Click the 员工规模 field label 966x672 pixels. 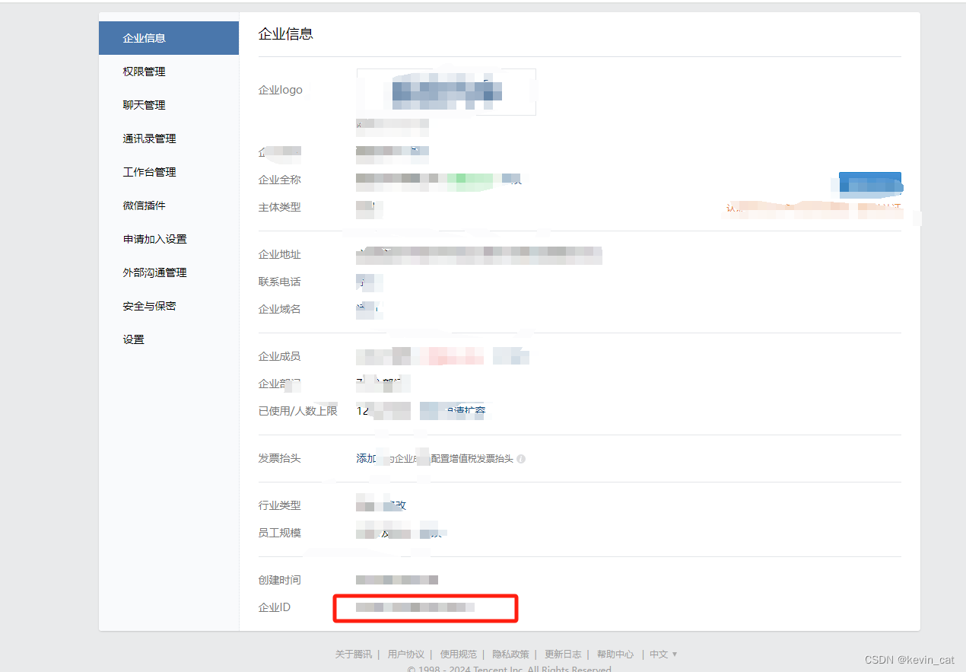(x=280, y=533)
